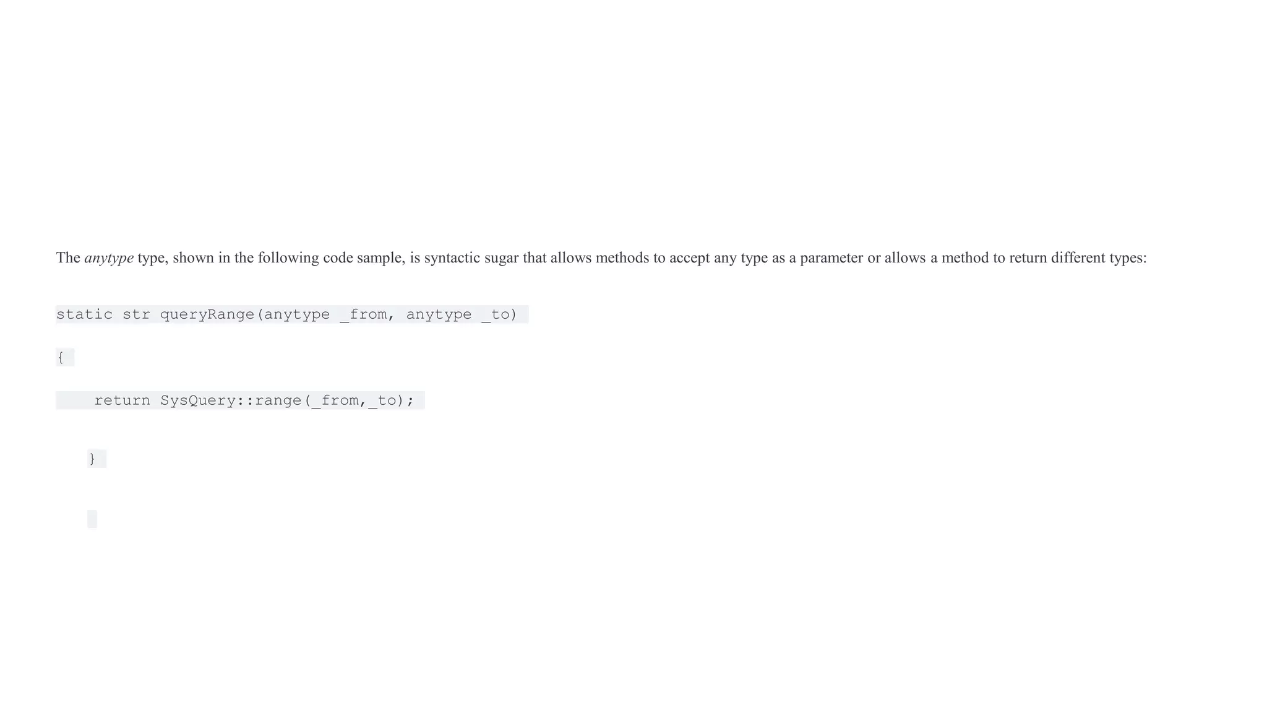Click the empty gray code box below brace

tap(92, 519)
